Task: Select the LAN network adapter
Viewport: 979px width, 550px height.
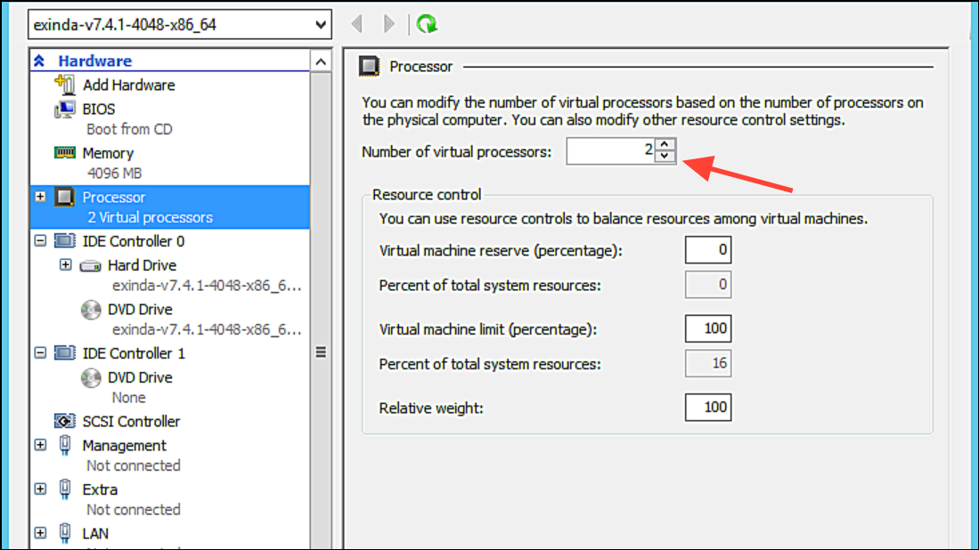Action: pyautogui.click(x=95, y=534)
